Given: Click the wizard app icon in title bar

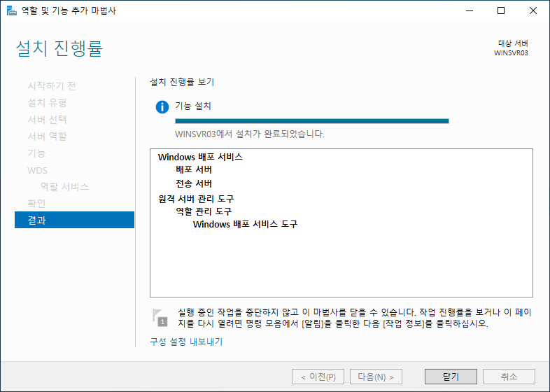Looking at the screenshot, I should coord(12,11).
